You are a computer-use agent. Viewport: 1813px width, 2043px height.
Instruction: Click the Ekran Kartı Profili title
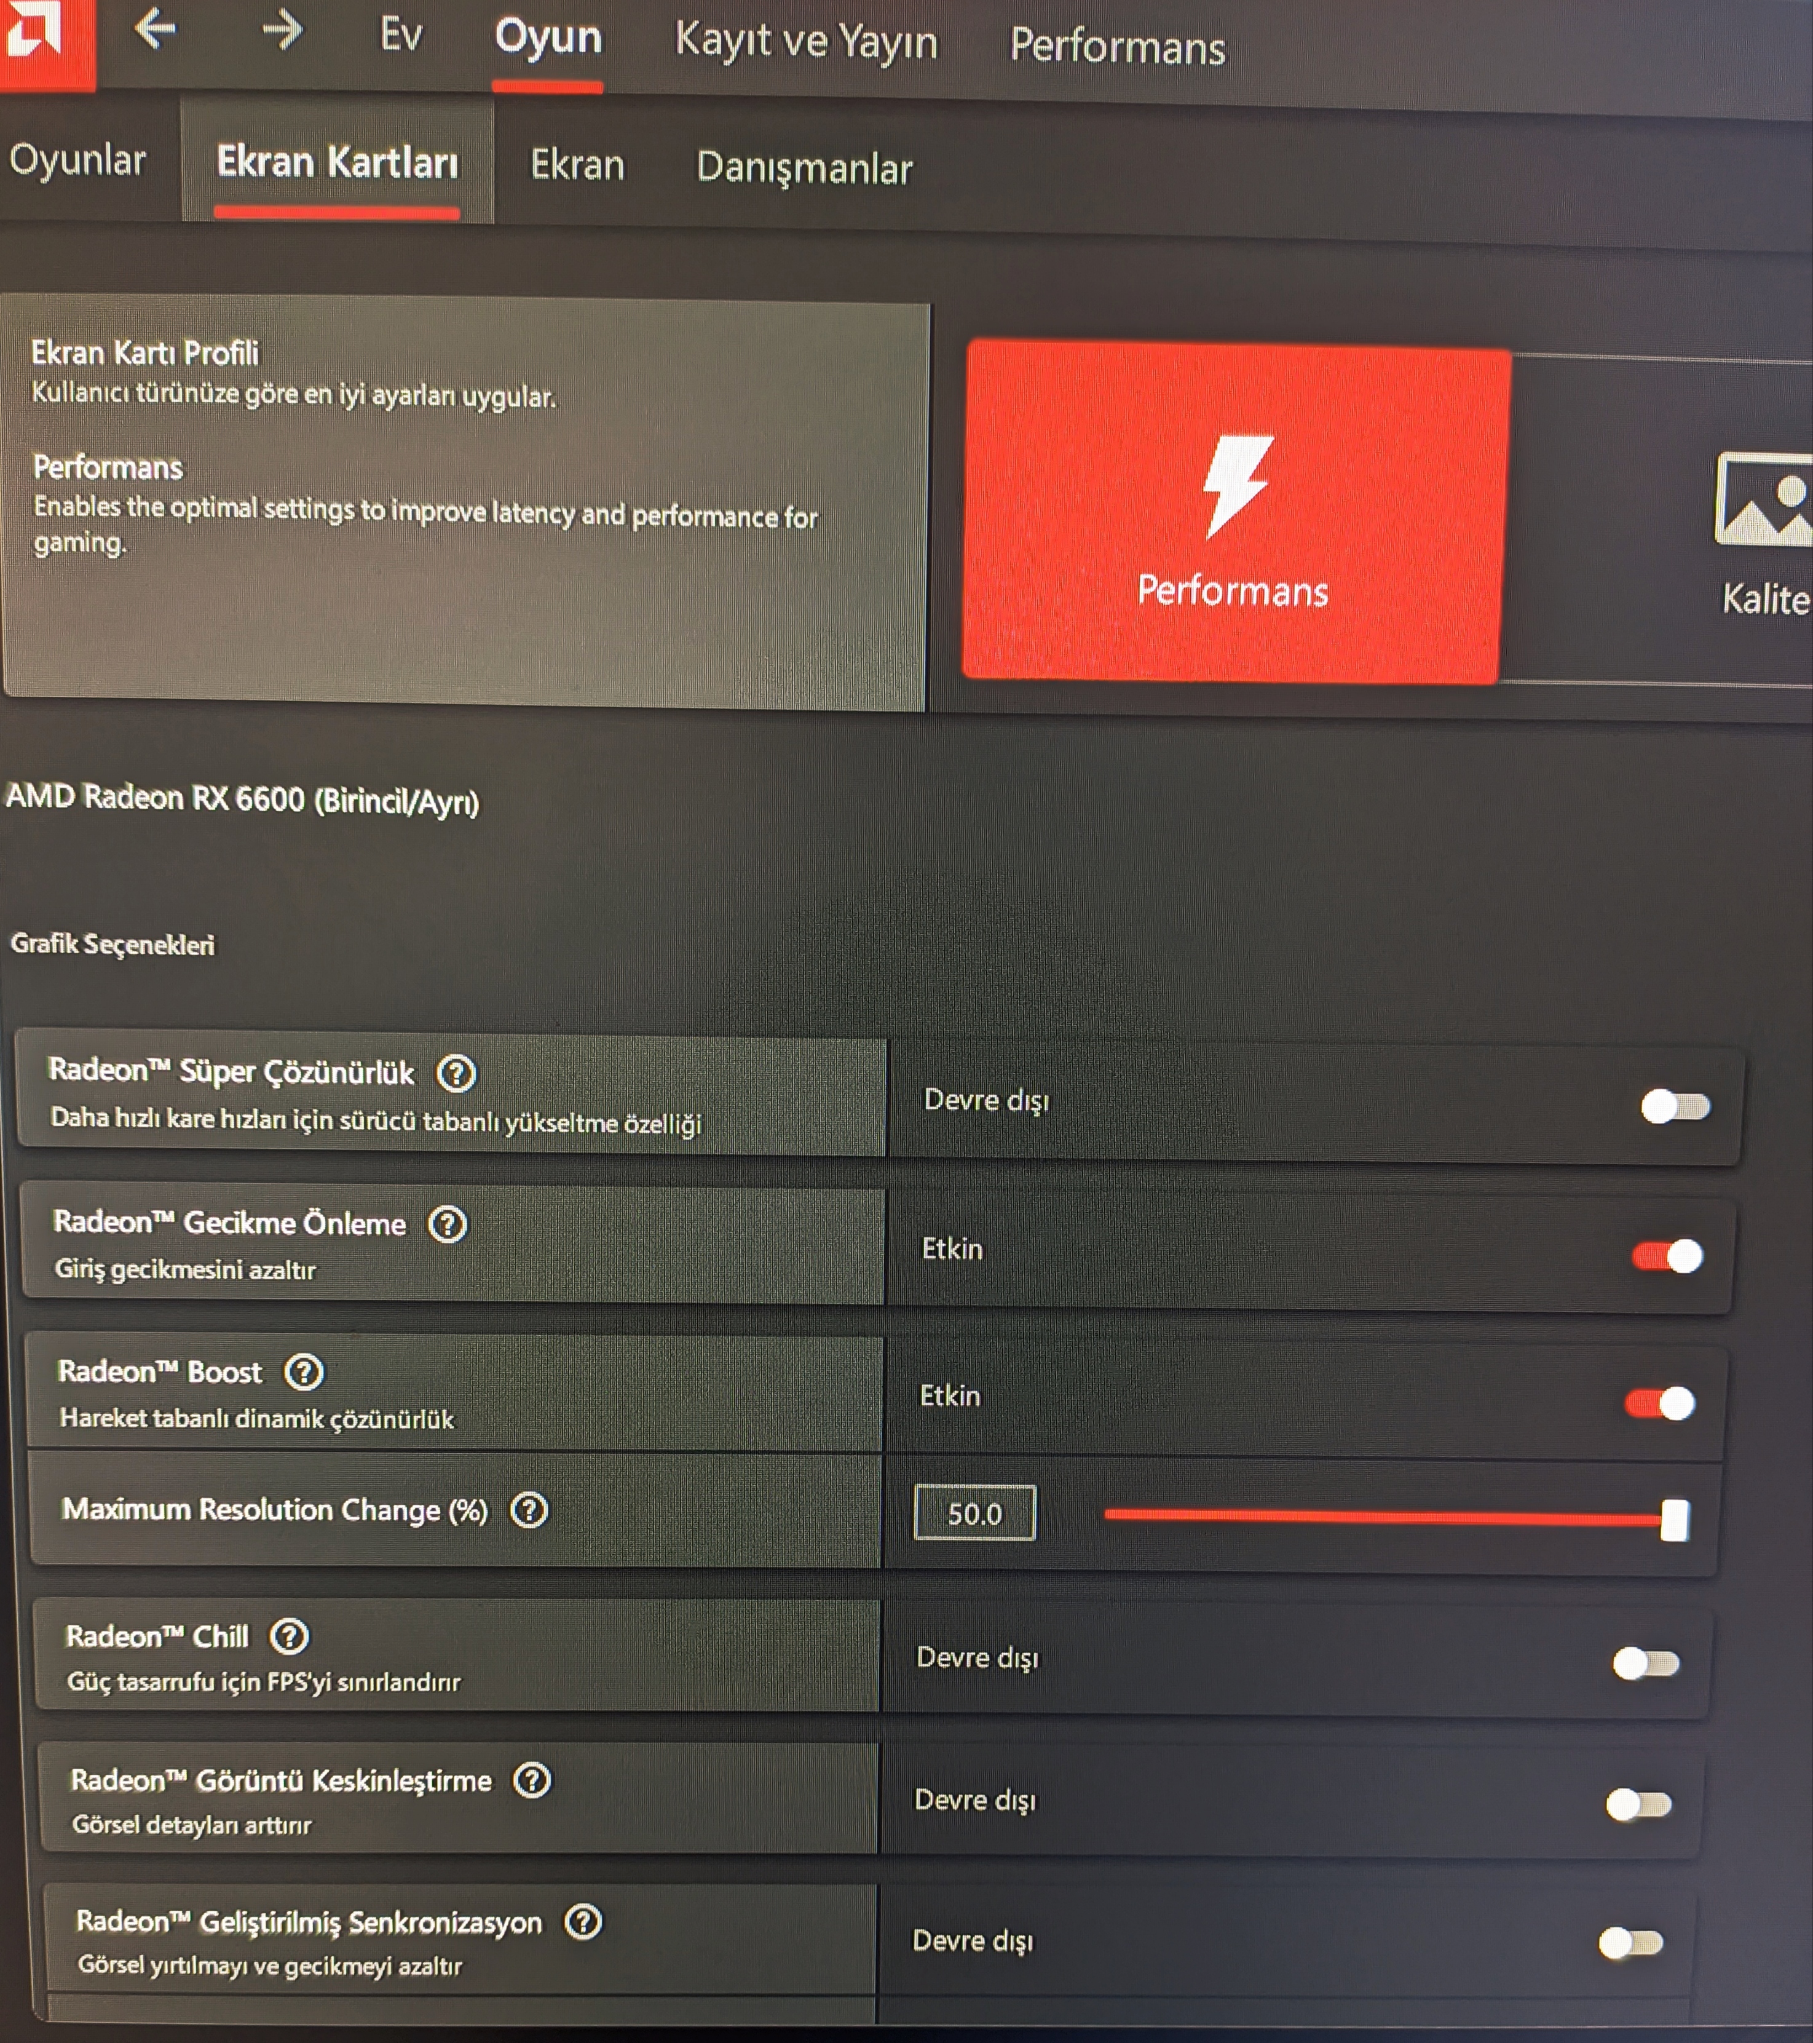(145, 353)
